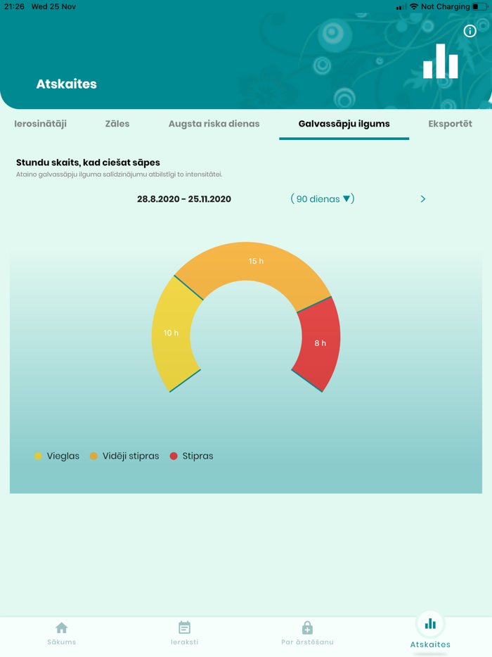This screenshot has height=657, width=492.
Task: Open the Sākums home icon
Action: [x=62, y=627]
